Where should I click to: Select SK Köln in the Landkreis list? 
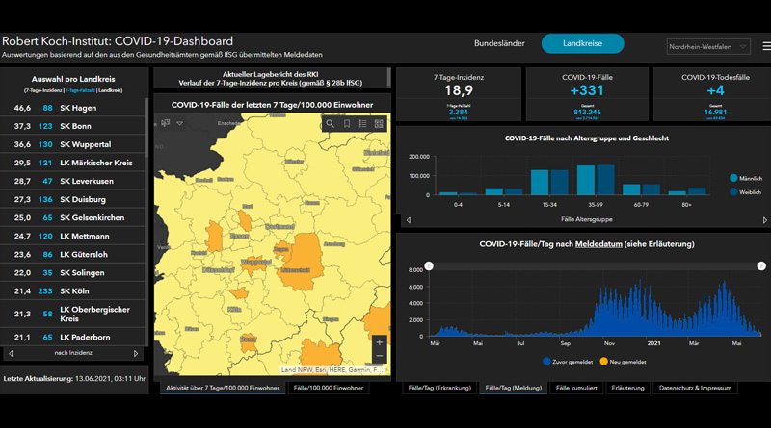coord(73,291)
